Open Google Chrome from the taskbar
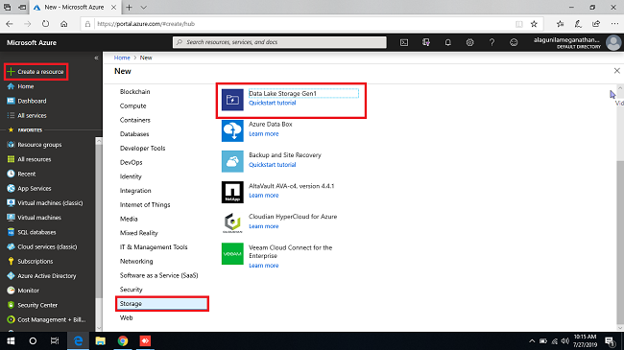This screenshot has width=624, height=350. [123, 340]
